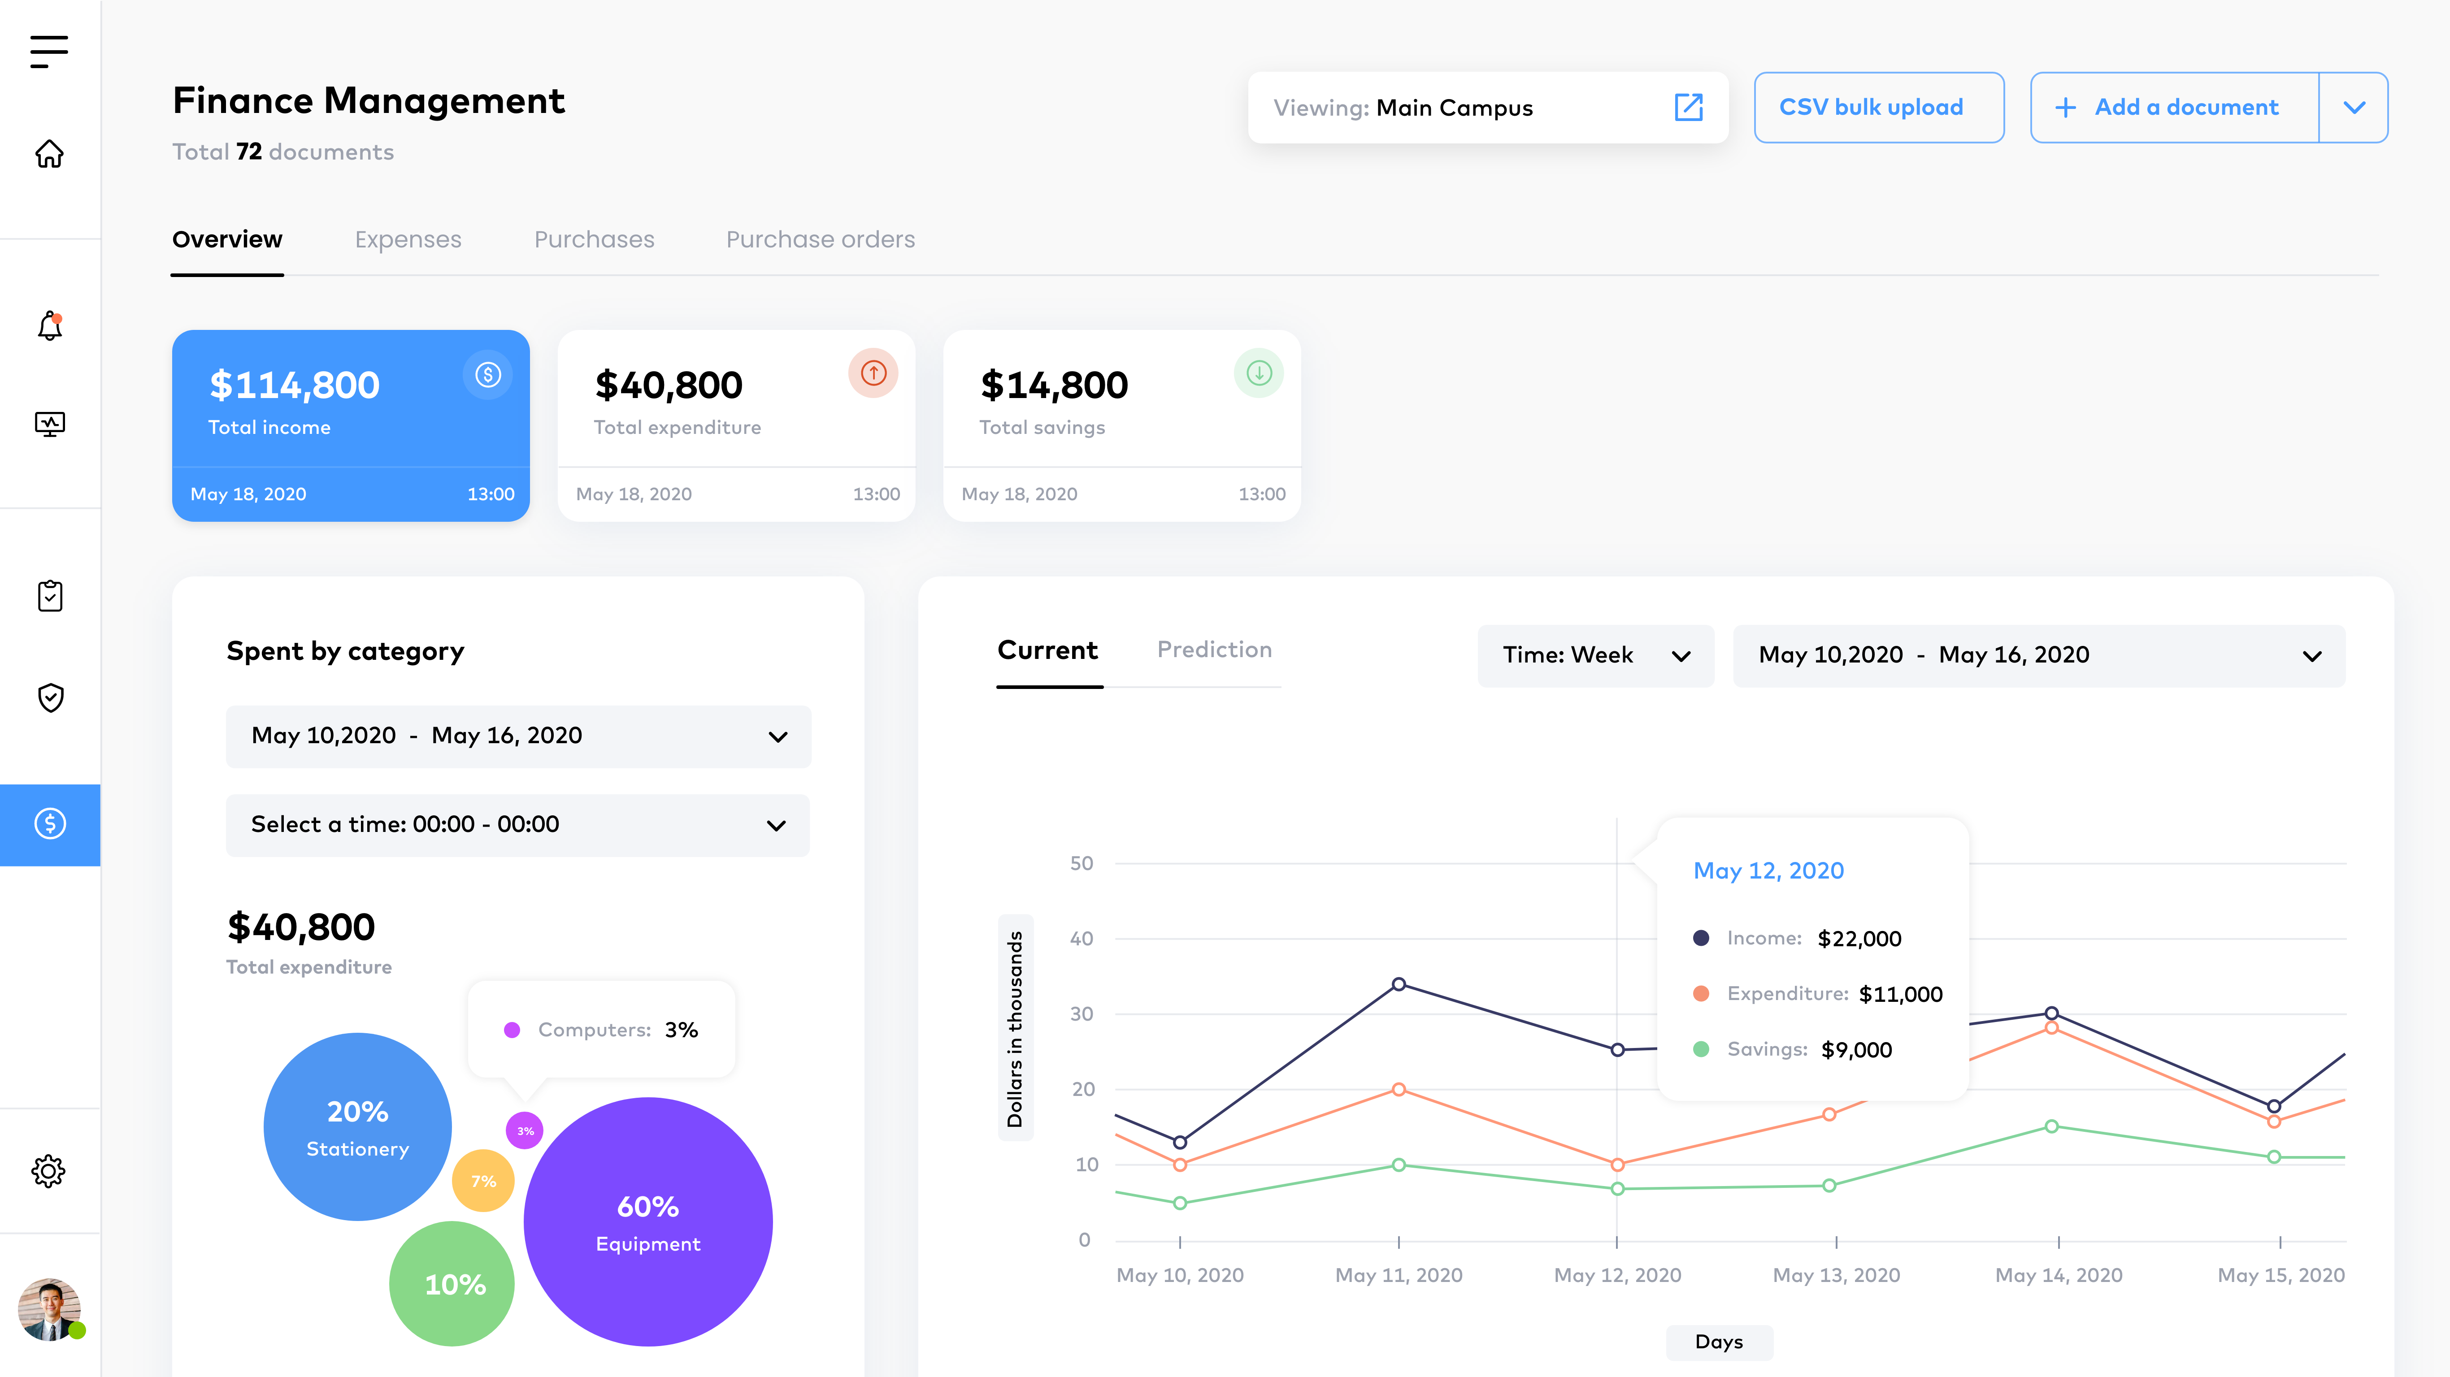
Task: Open the shield check icon in sidebar
Action: [49, 697]
